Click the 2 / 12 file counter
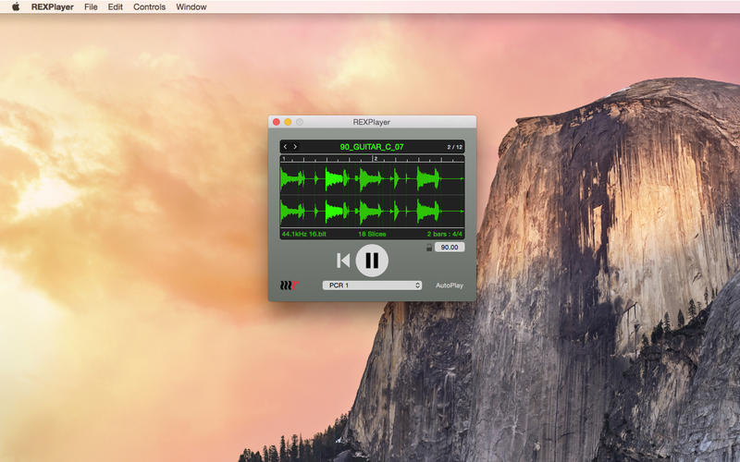Screen dimensions: 740x462 click(454, 147)
